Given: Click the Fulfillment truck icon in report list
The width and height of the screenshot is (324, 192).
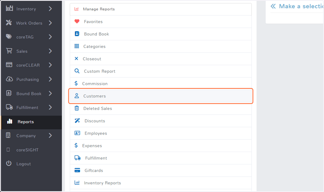Looking at the screenshot, I should (x=77, y=158).
